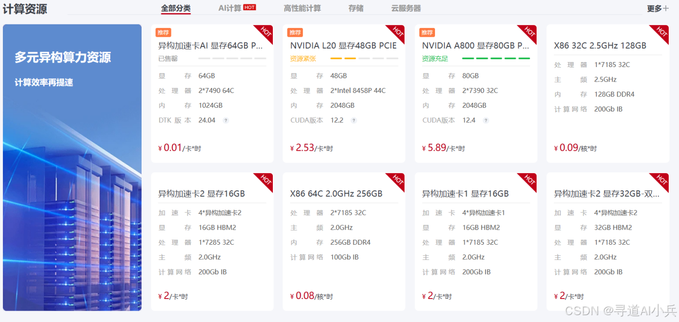Click HOT ribbon on X86 32C card

point(661,32)
